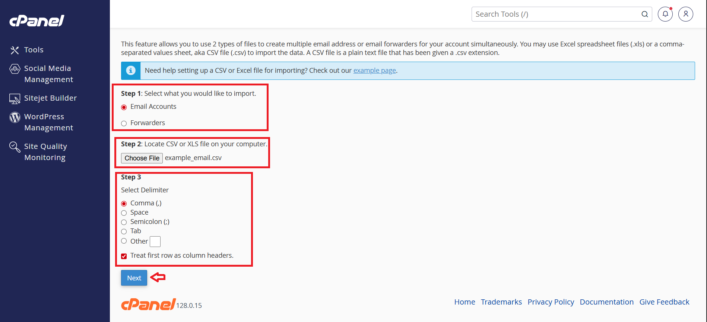Open the Tools menu item
707x322 pixels.
click(34, 50)
